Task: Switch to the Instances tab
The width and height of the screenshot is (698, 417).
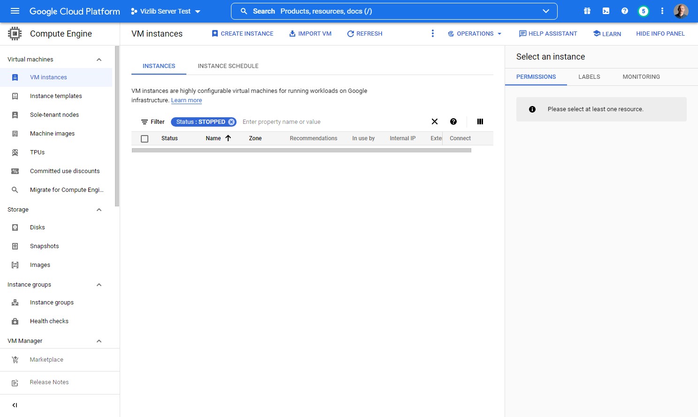Action: pos(159,66)
